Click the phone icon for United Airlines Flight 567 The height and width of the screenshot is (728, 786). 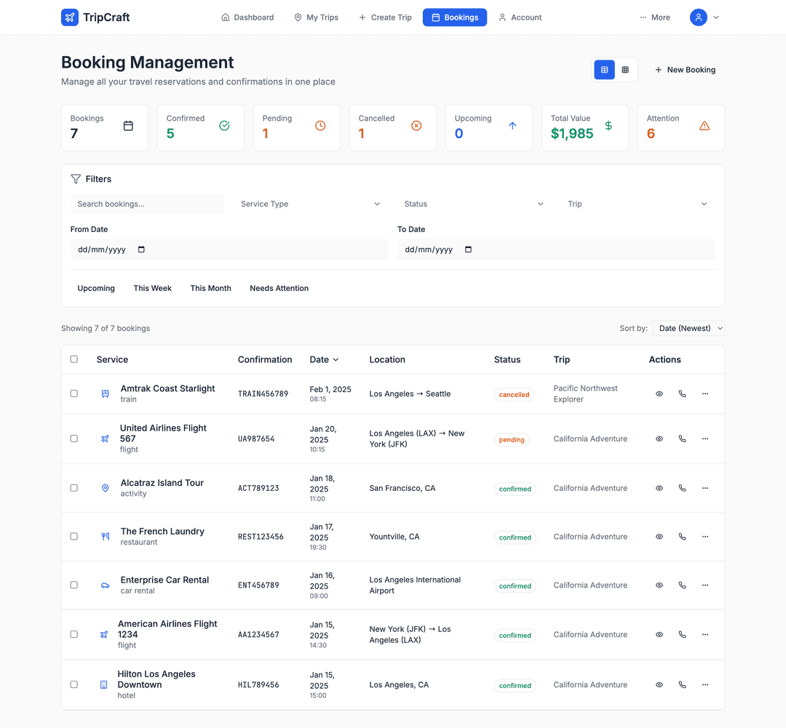click(x=682, y=439)
